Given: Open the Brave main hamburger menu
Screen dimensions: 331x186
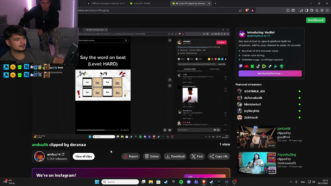Looking at the screenshot, I should [x=327, y=10].
